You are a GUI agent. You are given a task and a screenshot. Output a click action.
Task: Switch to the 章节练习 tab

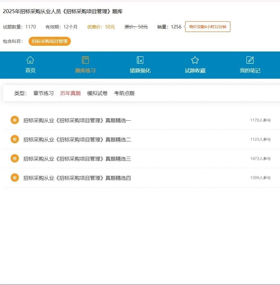[44, 93]
